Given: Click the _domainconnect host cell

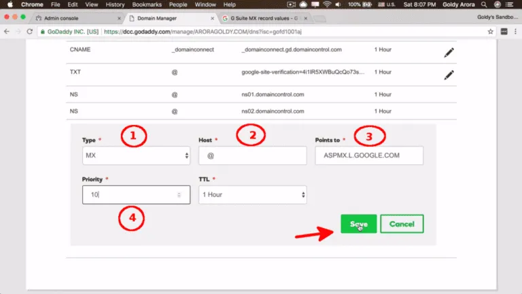Looking at the screenshot, I should click(x=193, y=50).
